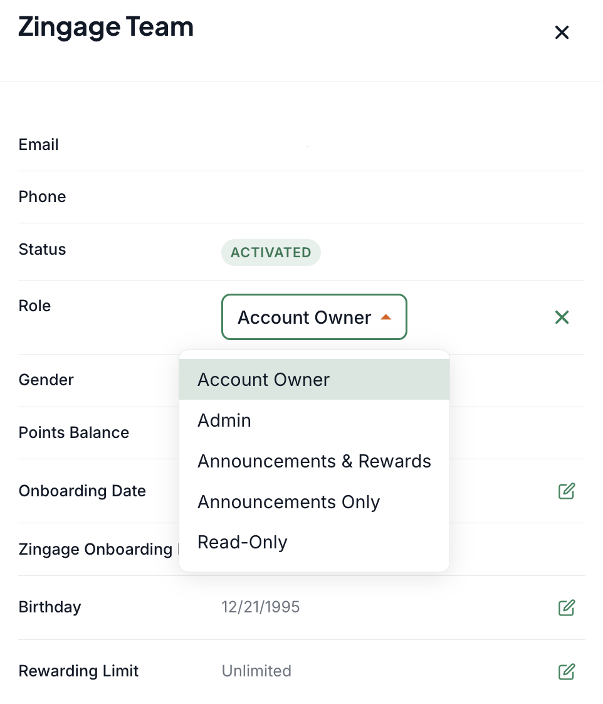Click the ACTIVATED status badge
Image resolution: width=603 pixels, height=704 pixels.
pyautogui.click(x=271, y=252)
